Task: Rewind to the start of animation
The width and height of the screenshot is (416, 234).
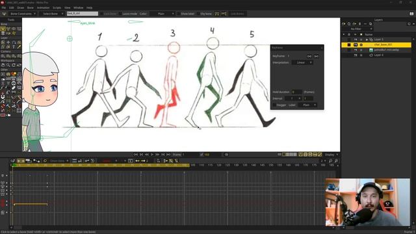Action: click(x=136, y=155)
